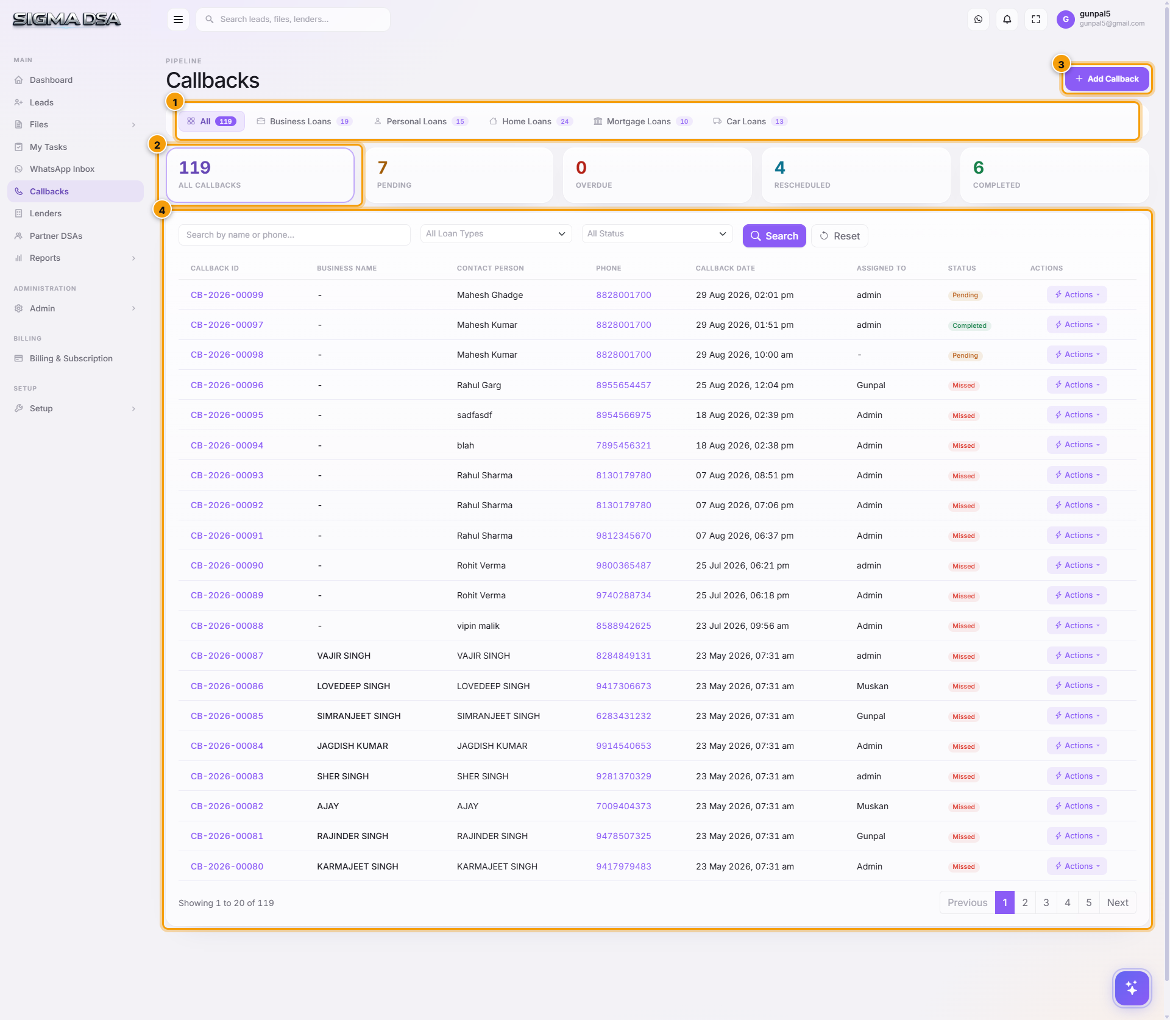Screen dimensions: 1170x1020
Task: Filter by the 0 Overdue card
Action: coord(658,175)
